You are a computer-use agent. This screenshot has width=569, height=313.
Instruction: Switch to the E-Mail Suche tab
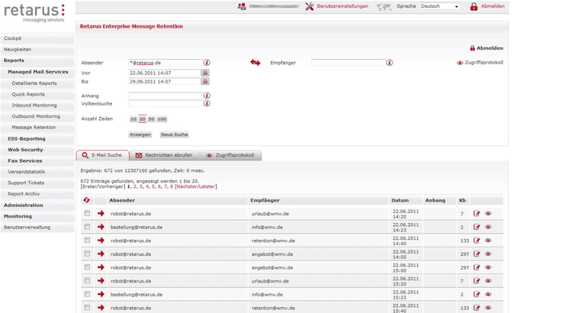(102, 155)
